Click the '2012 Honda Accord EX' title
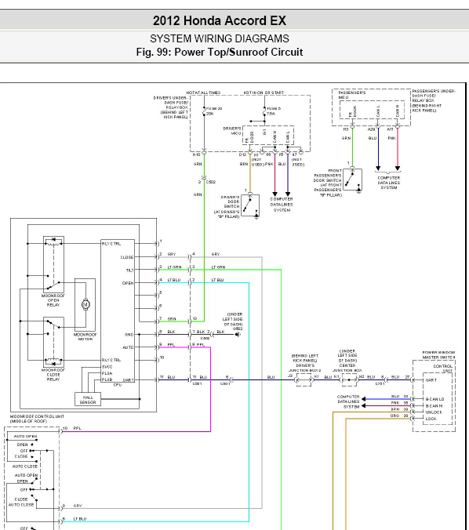 tap(220, 20)
